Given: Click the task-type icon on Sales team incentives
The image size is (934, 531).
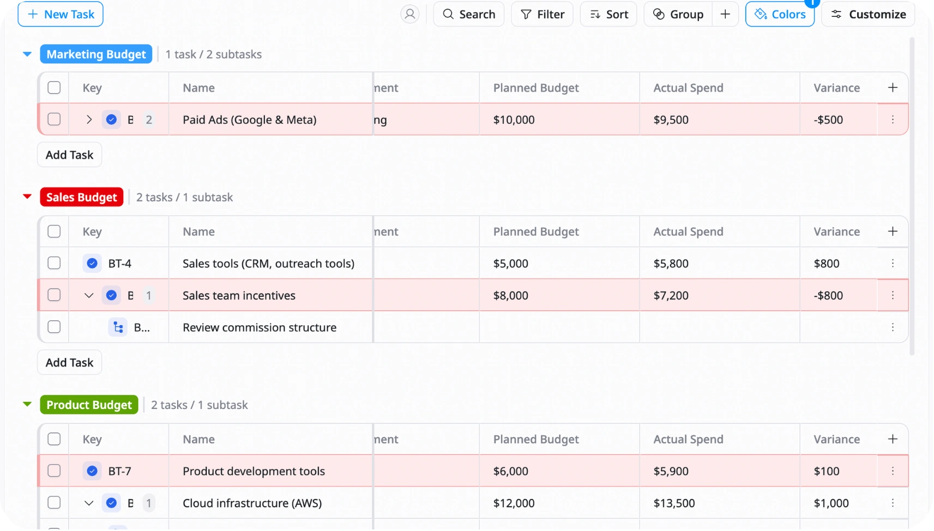Looking at the screenshot, I should 111,295.
